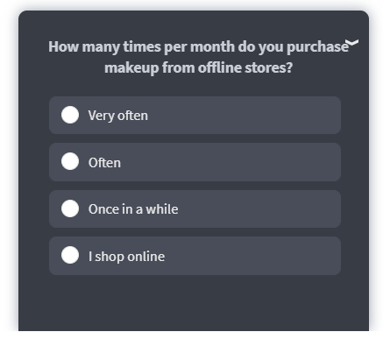
Task: Mark the 'I shop online' radio button
Action: coord(70,255)
